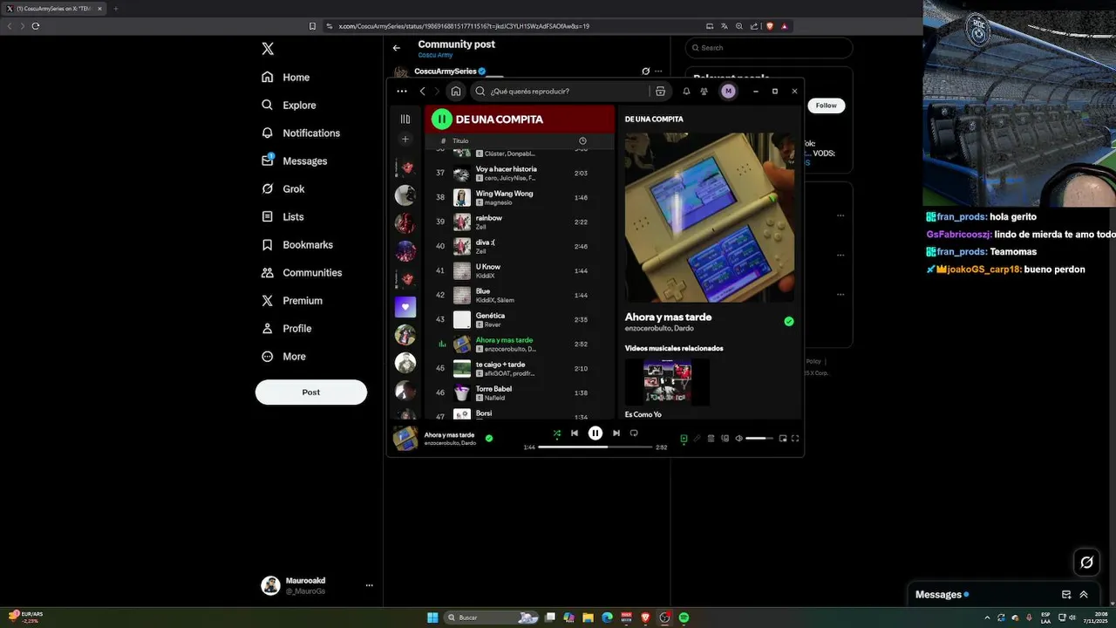The width and height of the screenshot is (1116, 628).
Task: Click the duration clock column header
Action: (x=582, y=140)
